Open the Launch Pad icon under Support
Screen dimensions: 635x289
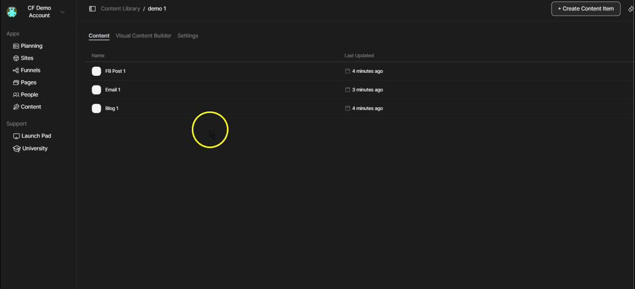[16, 136]
